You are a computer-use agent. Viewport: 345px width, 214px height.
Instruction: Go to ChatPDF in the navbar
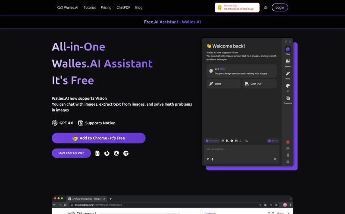tap(123, 7)
